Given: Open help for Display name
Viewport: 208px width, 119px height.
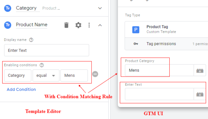Looking at the screenshot, I should click(x=31, y=40).
